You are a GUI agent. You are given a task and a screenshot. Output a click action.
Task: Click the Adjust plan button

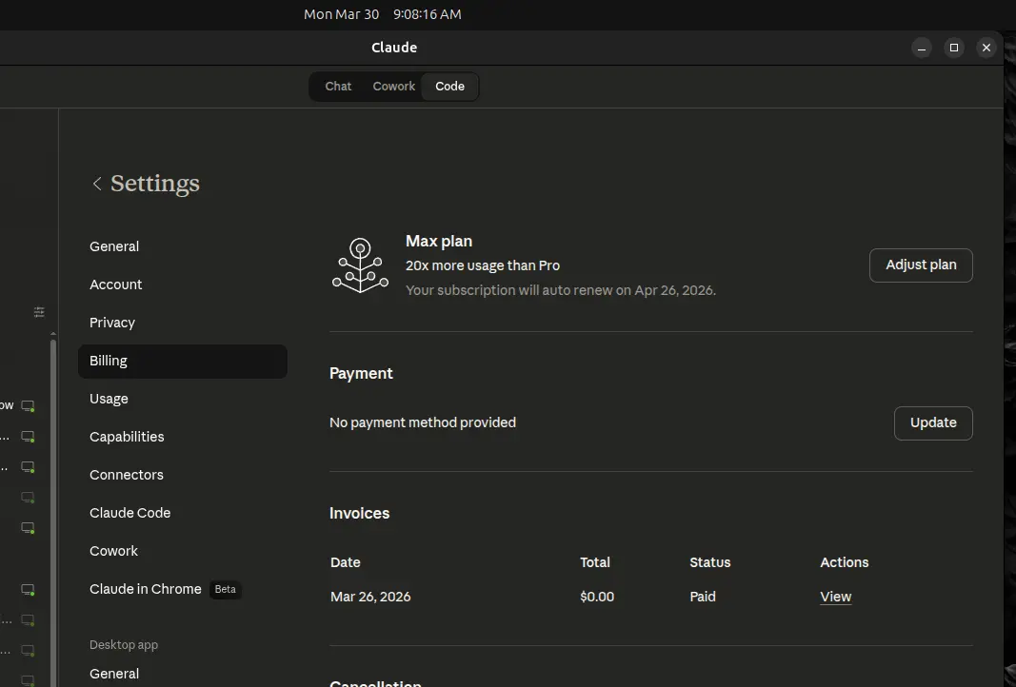click(x=921, y=265)
